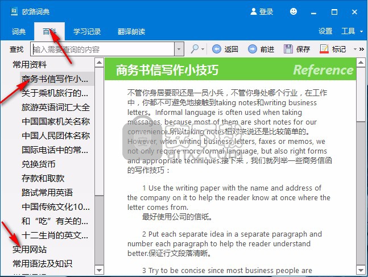The image size is (368, 277).
Task: Click the 登录 login text
Action: (266, 11)
